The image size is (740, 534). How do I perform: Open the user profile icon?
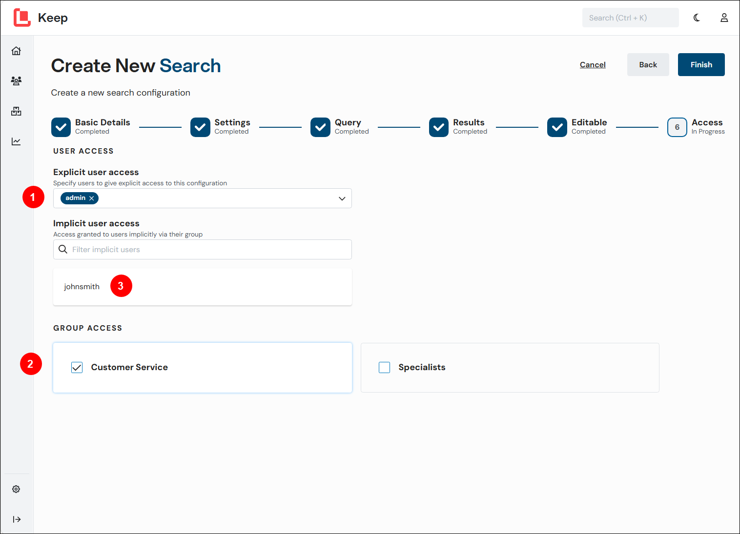(724, 18)
